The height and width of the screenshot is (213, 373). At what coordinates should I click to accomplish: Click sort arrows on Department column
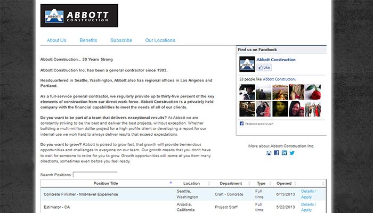coord(249,183)
